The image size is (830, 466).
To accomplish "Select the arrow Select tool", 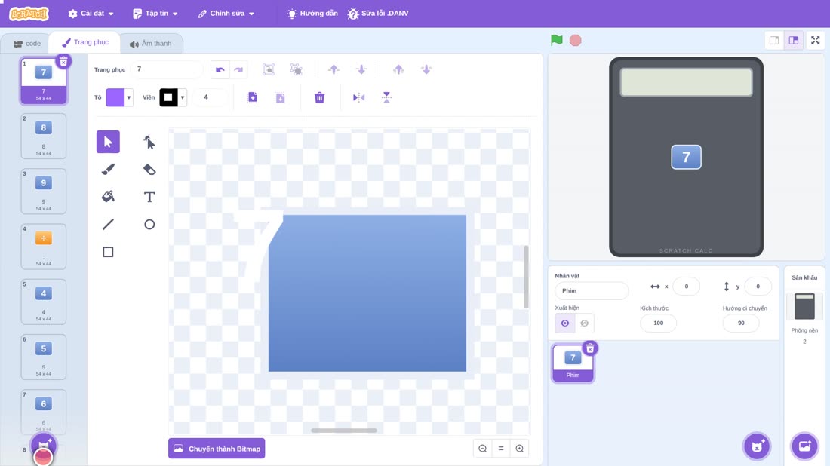I will (108, 142).
